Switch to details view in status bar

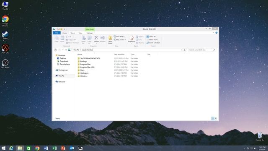213,118
